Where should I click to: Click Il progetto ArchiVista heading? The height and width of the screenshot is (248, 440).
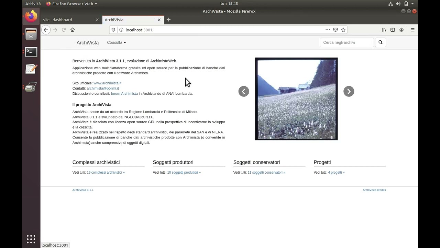(92, 105)
